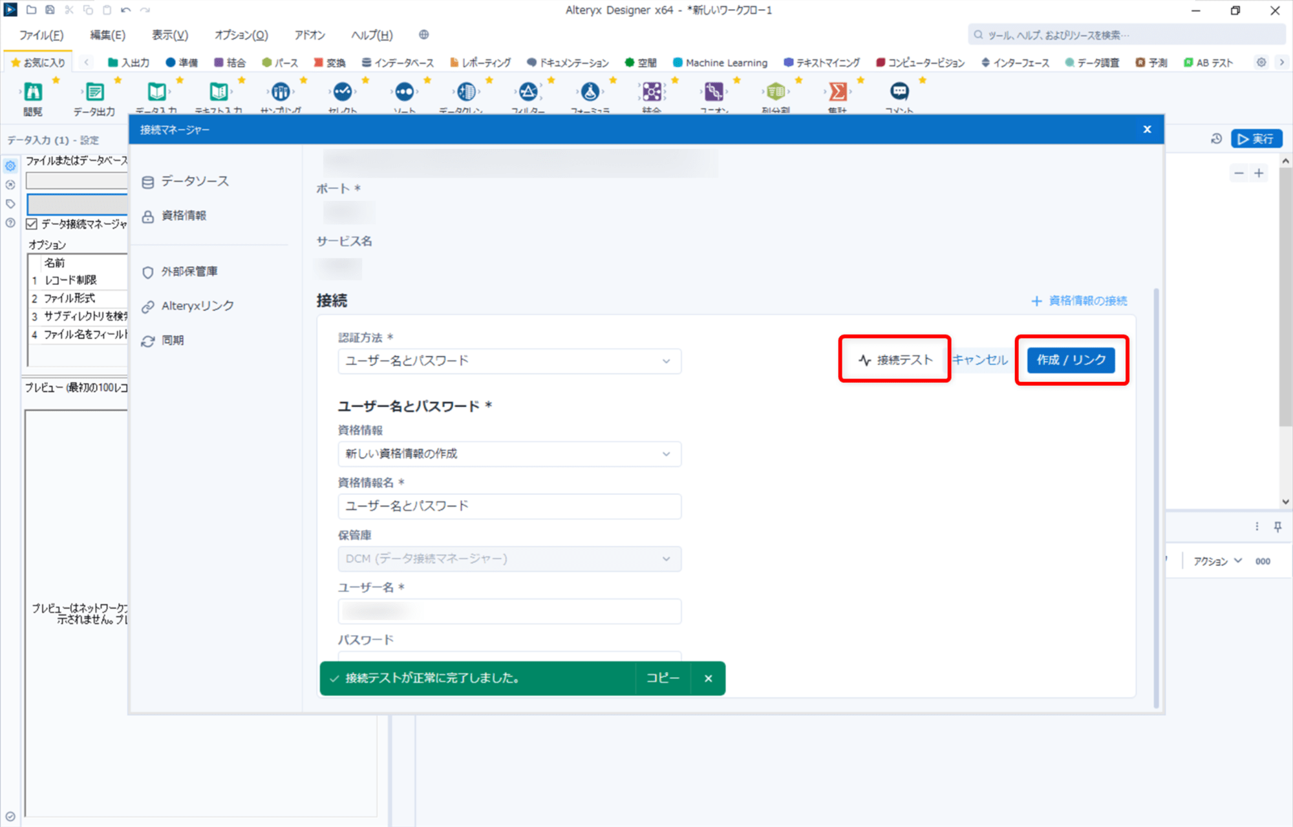
Task: Open 認証方法 dropdown
Action: tap(509, 361)
